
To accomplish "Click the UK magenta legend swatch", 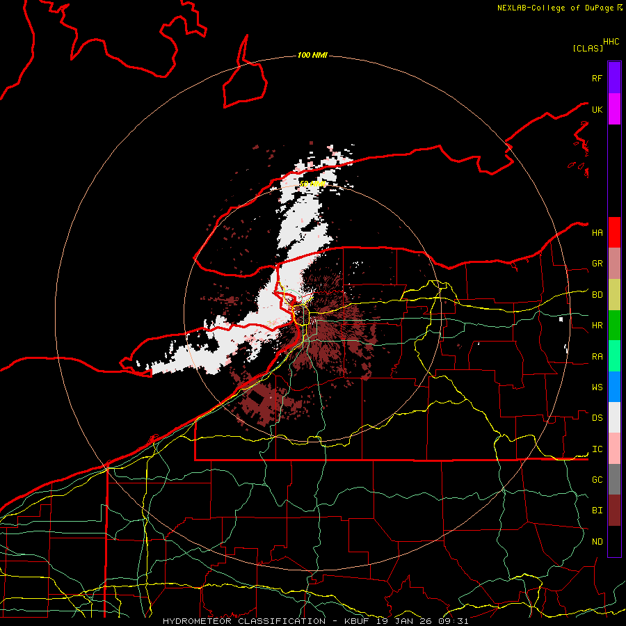I will (614, 109).
